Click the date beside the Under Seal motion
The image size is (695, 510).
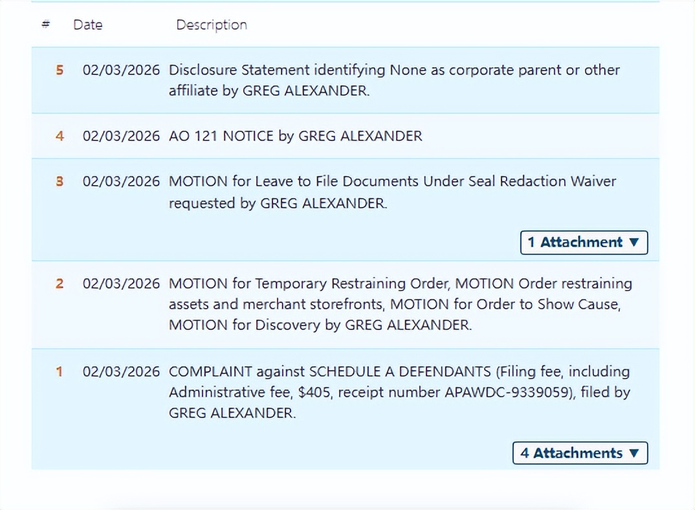point(121,181)
